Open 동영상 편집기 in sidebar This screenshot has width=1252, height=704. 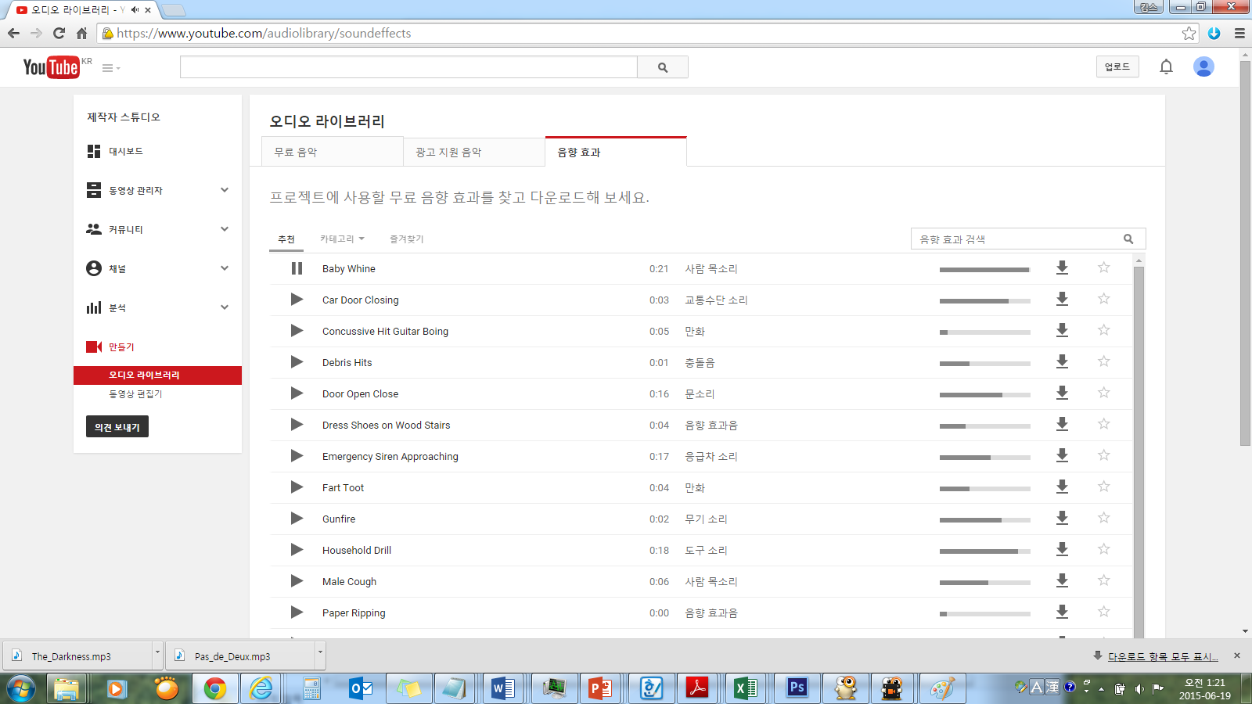[x=135, y=394]
